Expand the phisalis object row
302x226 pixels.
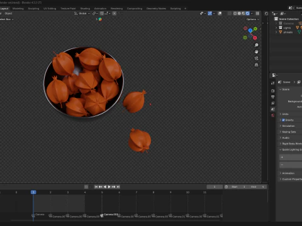[276, 32]
